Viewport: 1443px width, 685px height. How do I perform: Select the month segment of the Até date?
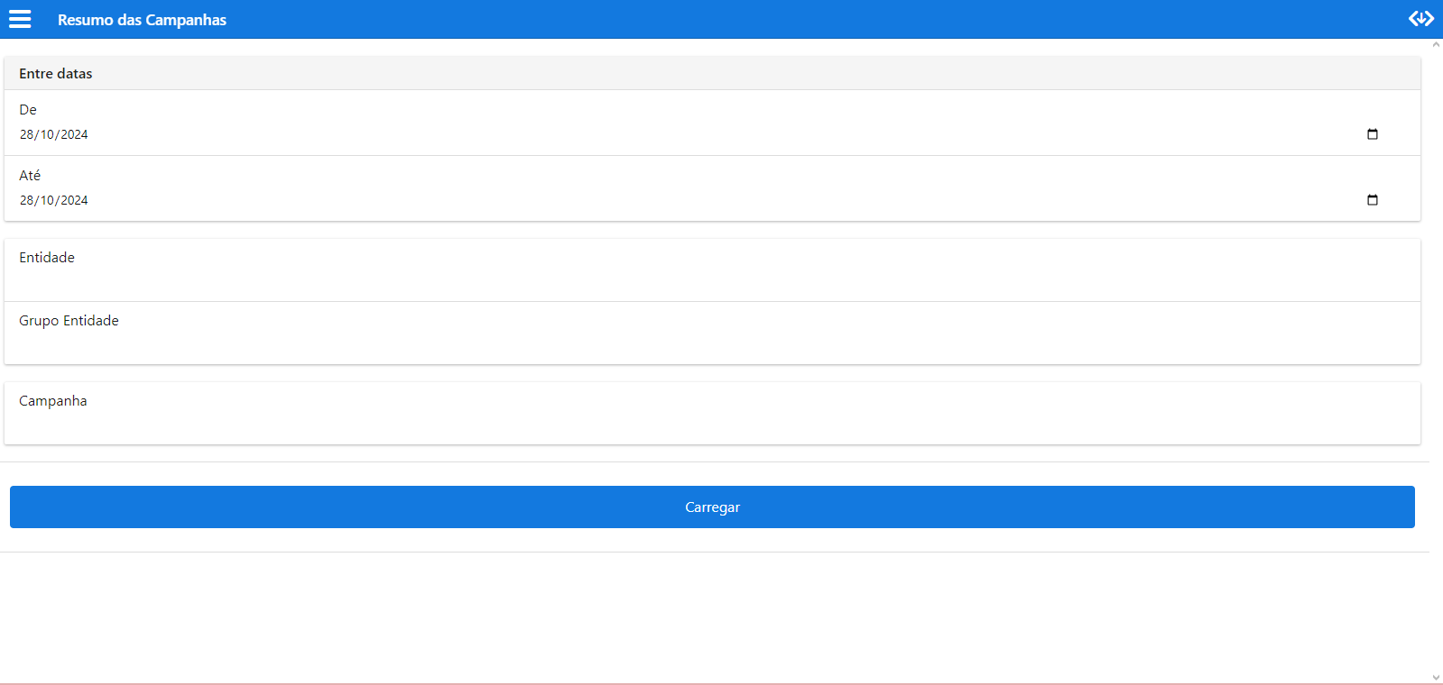[47, 201]
